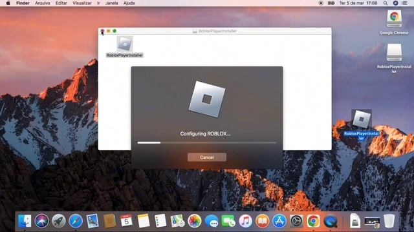Viewport: 414px width, 232px height.
Task: Open Mail stamp icon in dock
Action: coord(93,220)
